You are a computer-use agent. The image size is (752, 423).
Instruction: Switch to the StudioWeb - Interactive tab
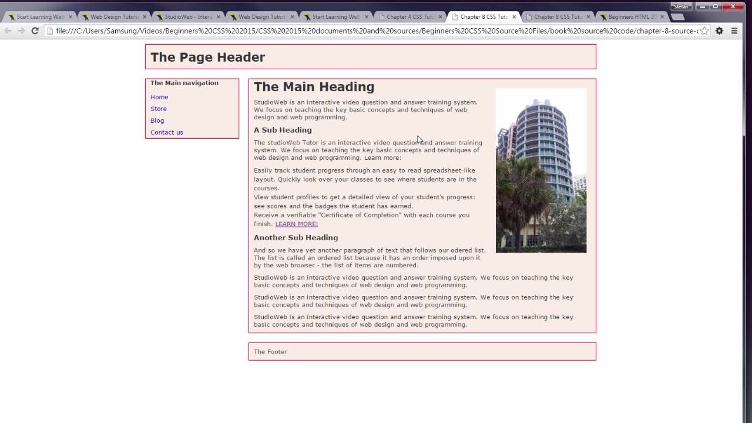pos(188,16)
